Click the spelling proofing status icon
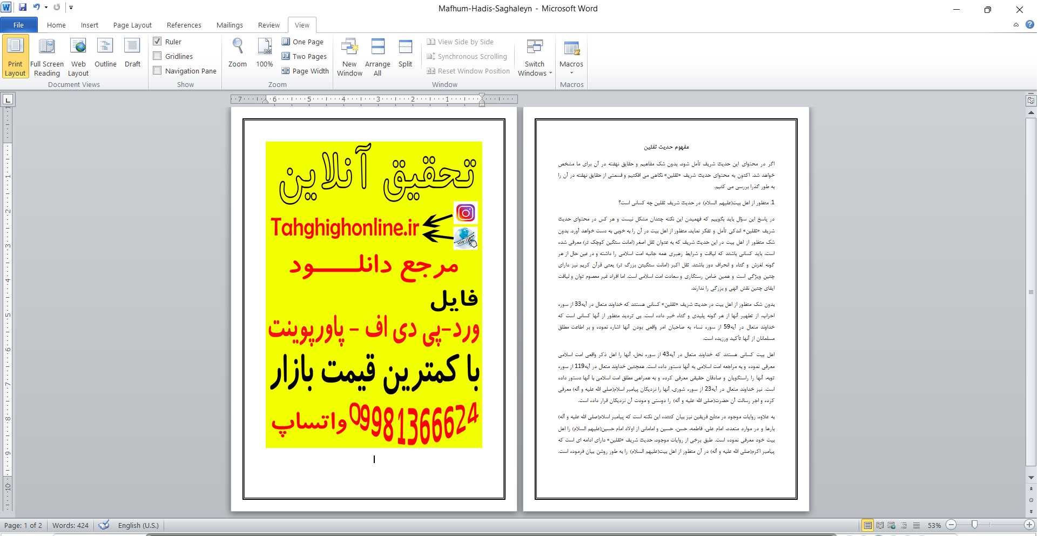Image resolution: width=1038 pixels, height=536 pixels. point(104,525)
